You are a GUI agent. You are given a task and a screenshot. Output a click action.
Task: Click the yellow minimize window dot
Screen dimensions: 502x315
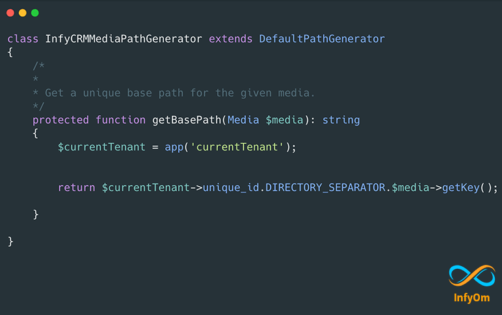click(22, 13)
